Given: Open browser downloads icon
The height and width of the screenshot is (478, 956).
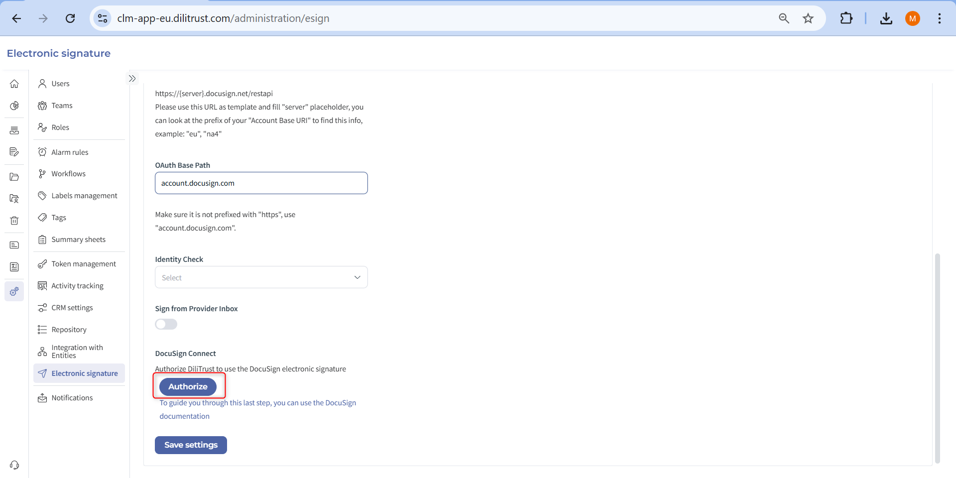Looking at the screenshot, I should point(886,18).
